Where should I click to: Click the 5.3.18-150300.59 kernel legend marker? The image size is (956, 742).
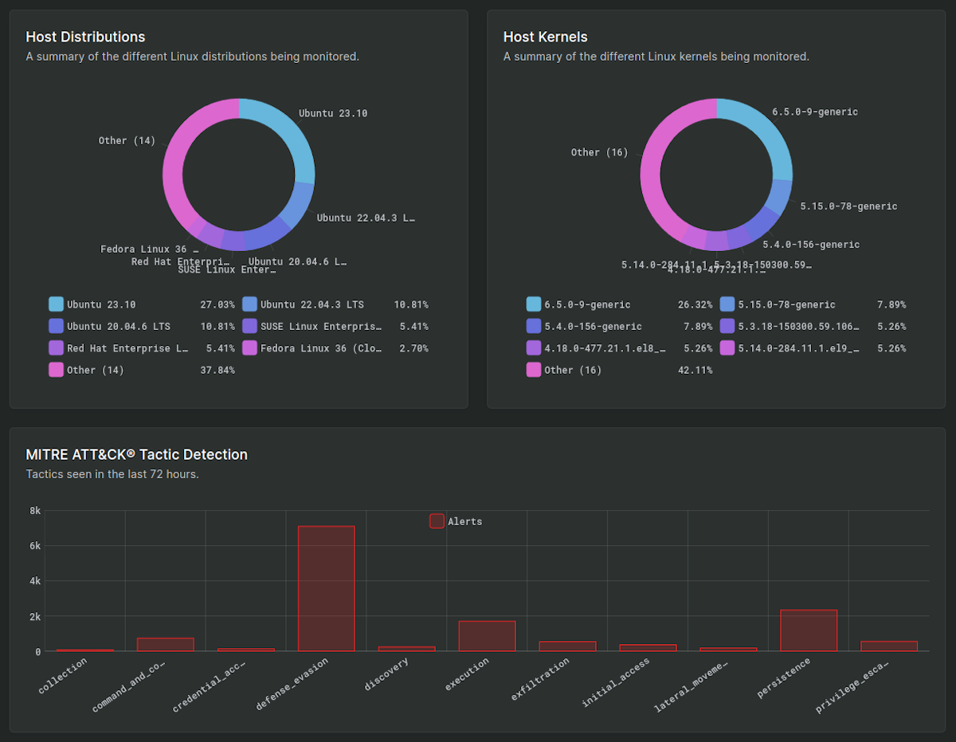click(x=726, y=326)
